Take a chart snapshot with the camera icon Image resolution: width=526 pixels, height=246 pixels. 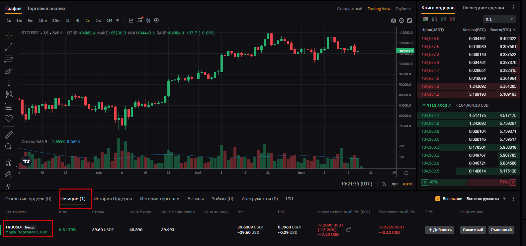394,21
